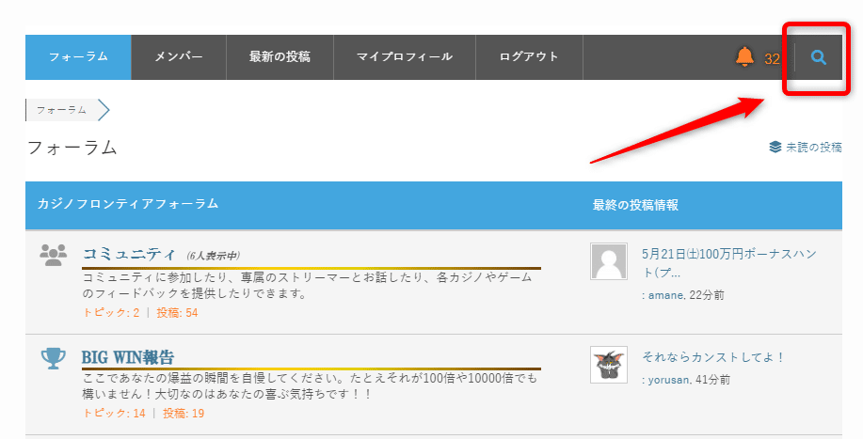Click トピック: 2 under コミュニティ

click(111, 313)
